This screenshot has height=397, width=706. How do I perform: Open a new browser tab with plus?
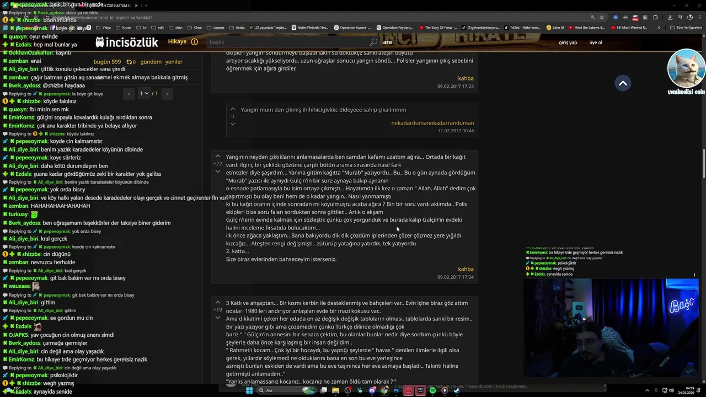(146, 6)
